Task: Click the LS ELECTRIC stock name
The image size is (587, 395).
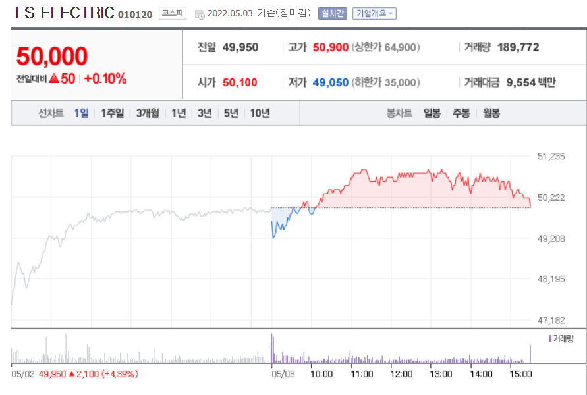Action: point(65,13)
